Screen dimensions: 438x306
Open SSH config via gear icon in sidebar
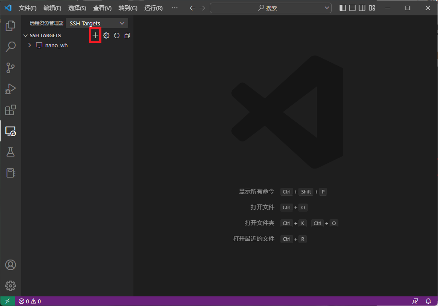click(106, 35)
